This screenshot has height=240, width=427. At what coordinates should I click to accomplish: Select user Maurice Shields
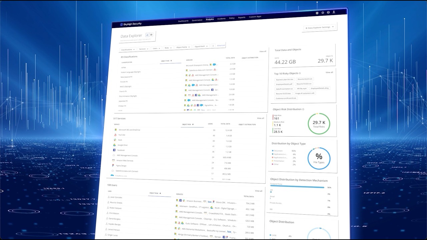116,203
